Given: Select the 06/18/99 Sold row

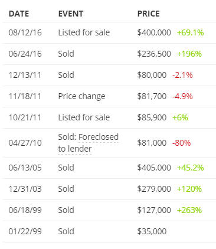Looking at the screenshot, I should pos(109,210).
